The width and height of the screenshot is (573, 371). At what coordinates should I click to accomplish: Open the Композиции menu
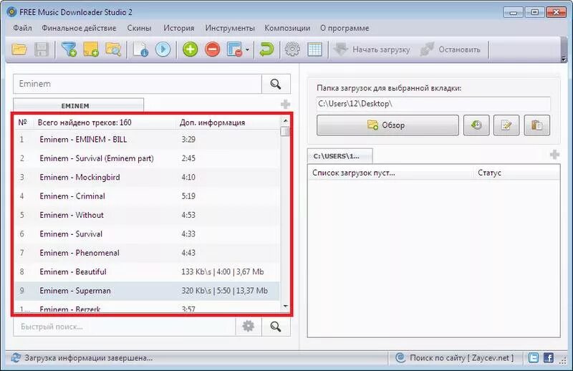pos(287,28)
